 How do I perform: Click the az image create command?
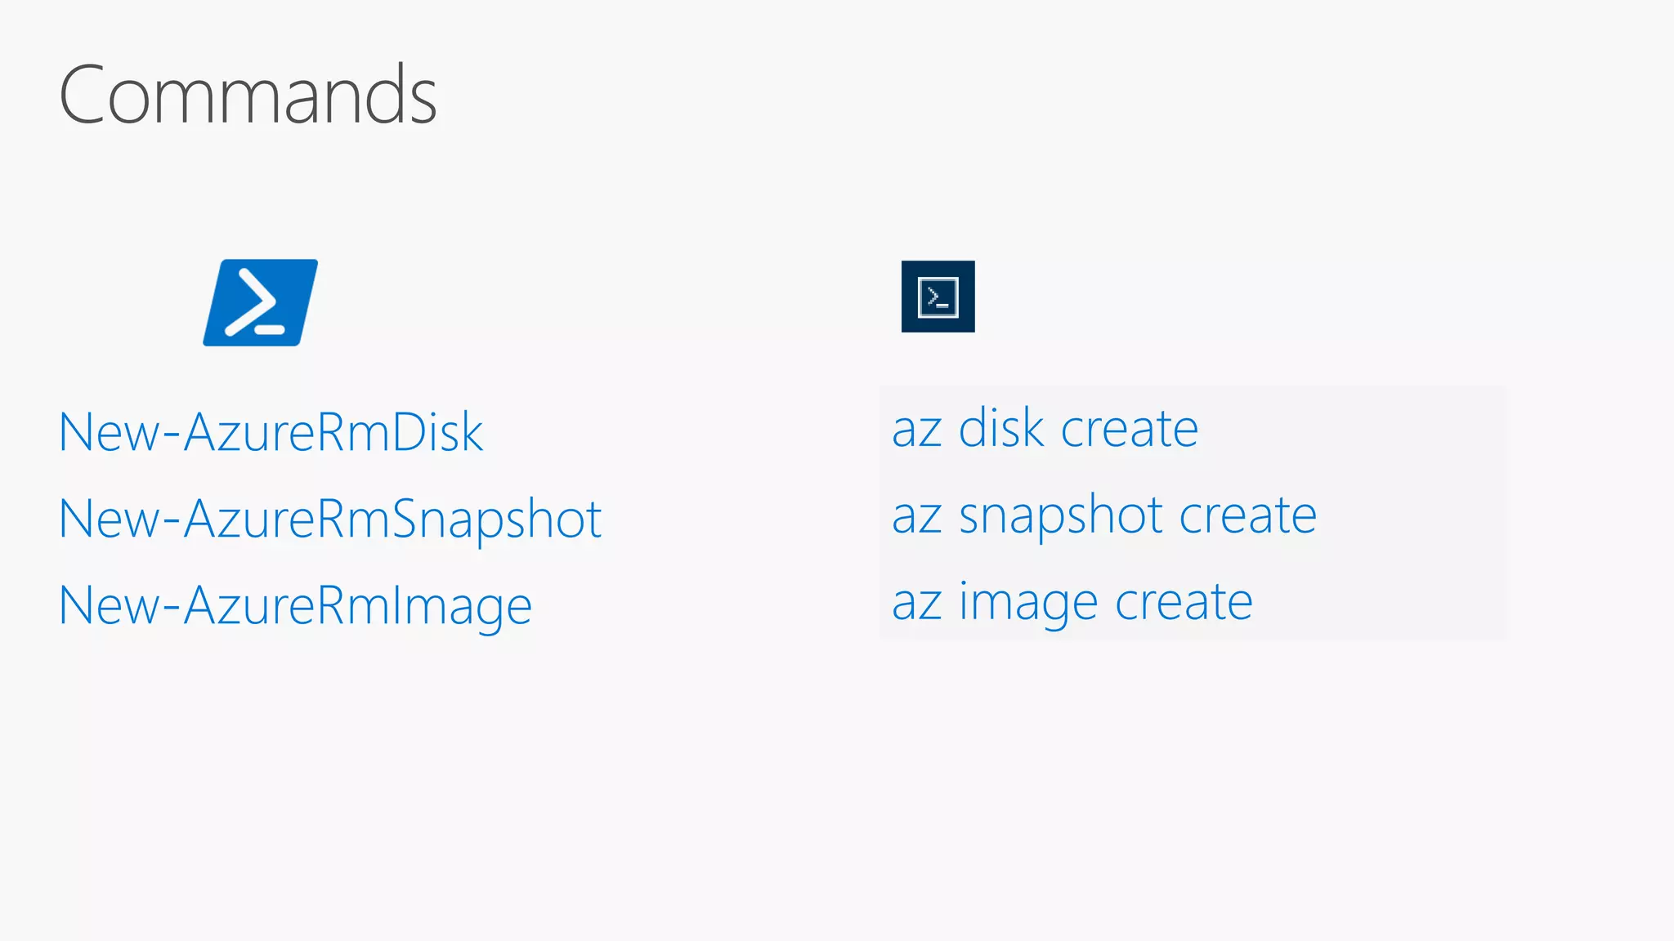click(1072, 602)
